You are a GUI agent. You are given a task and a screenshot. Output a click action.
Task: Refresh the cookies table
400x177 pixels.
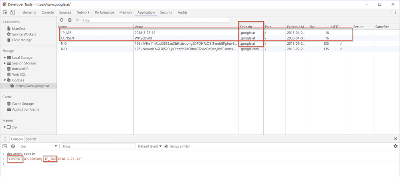coord(62,20)
